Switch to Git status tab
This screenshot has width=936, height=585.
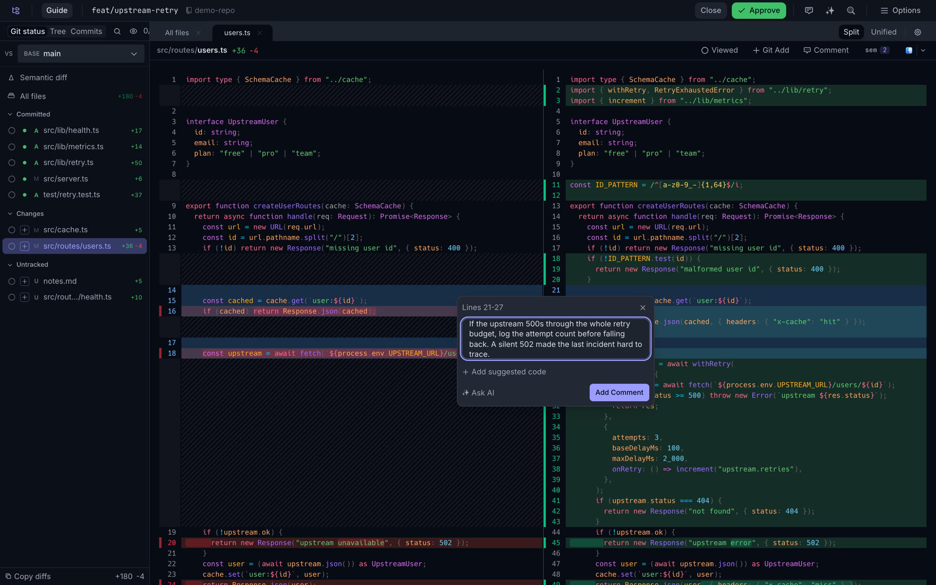(x=28, y=31)
